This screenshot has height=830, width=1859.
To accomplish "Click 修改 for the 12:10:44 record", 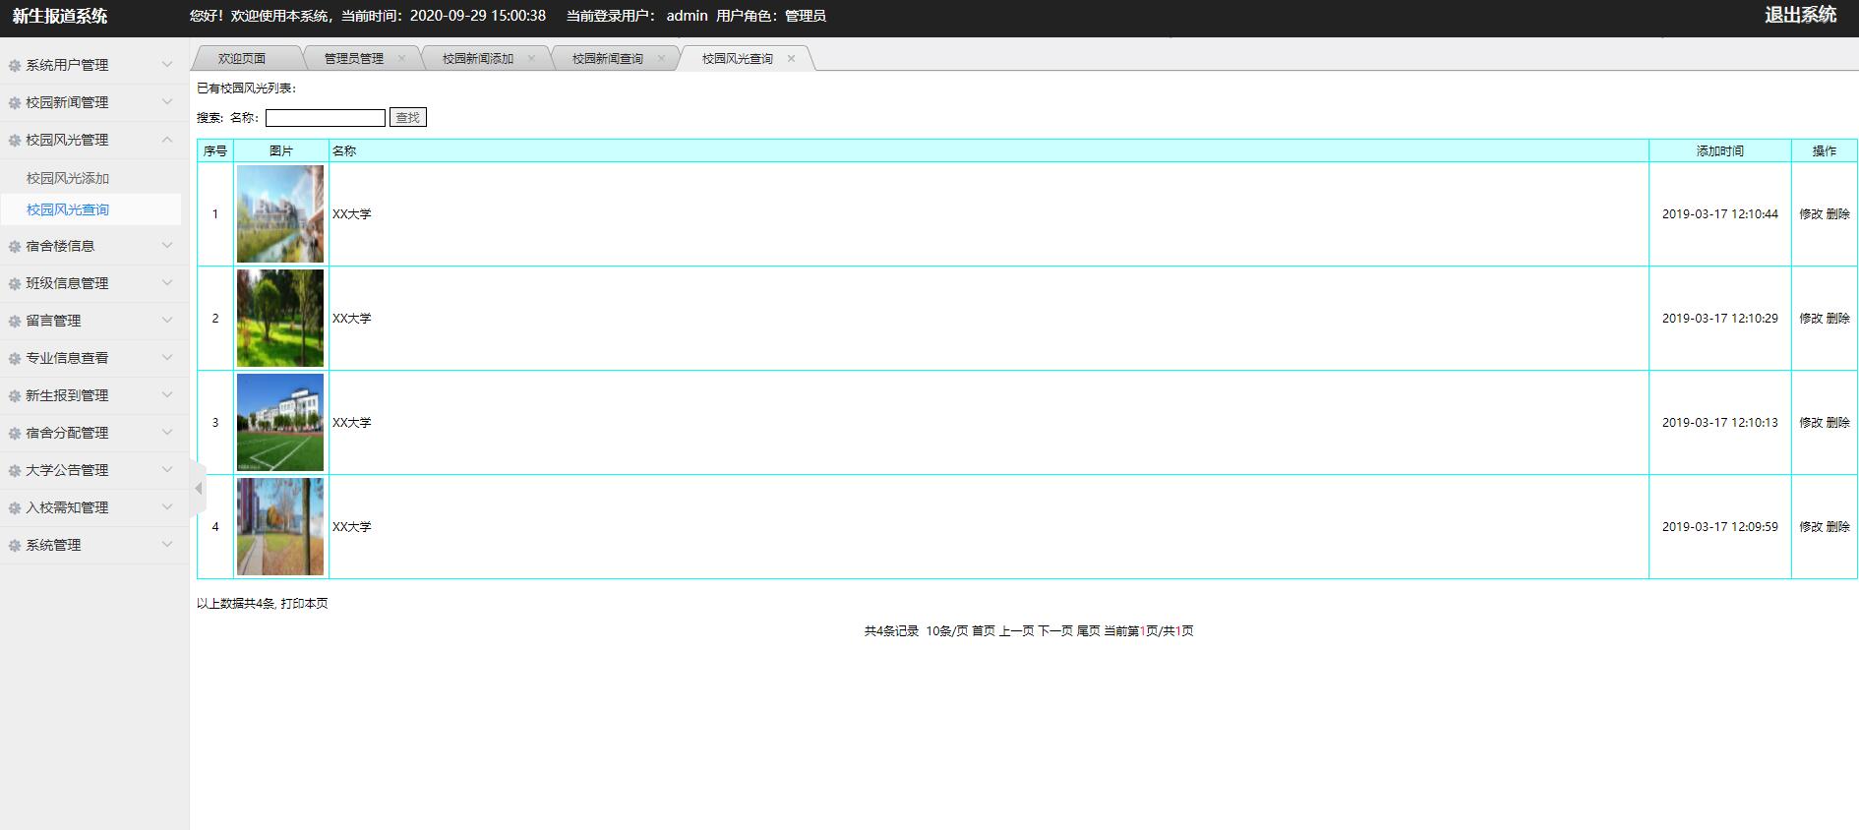I will coord(1811,214).
